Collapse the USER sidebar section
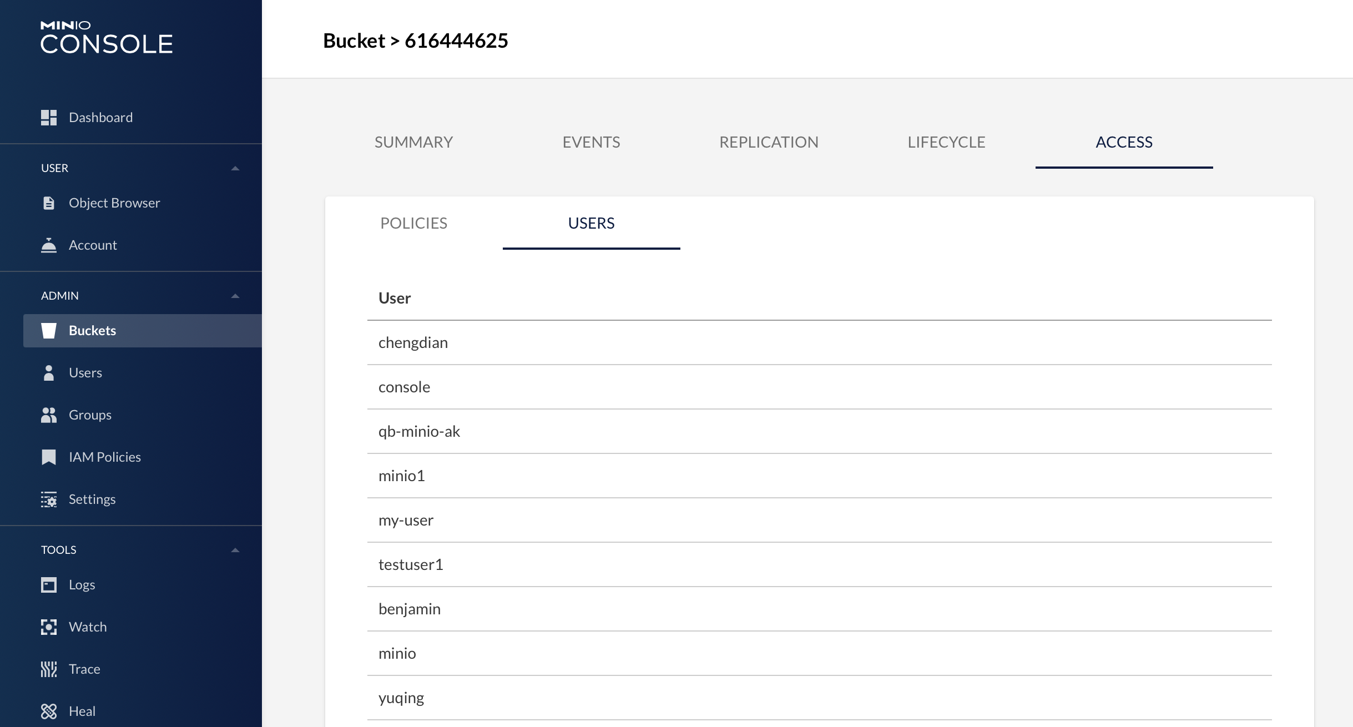 click(235, 168)
